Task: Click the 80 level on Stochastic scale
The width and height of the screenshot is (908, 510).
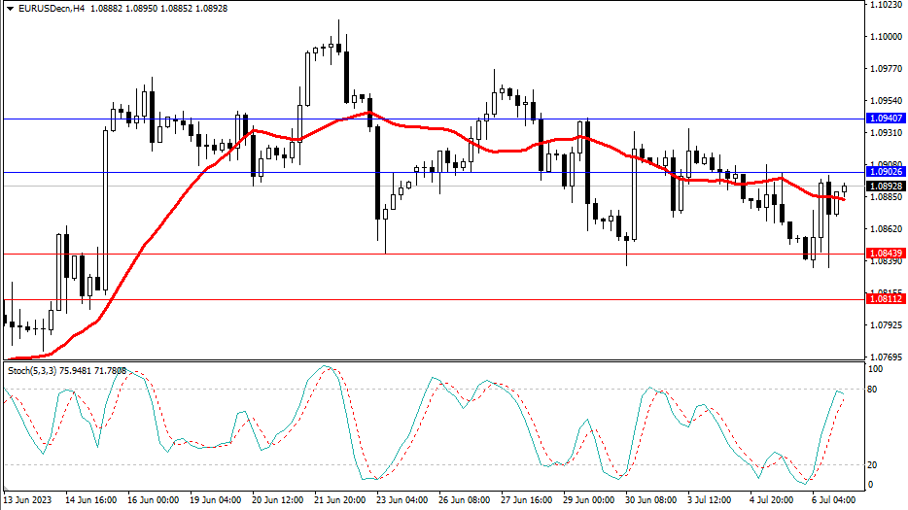Action: 875,390
